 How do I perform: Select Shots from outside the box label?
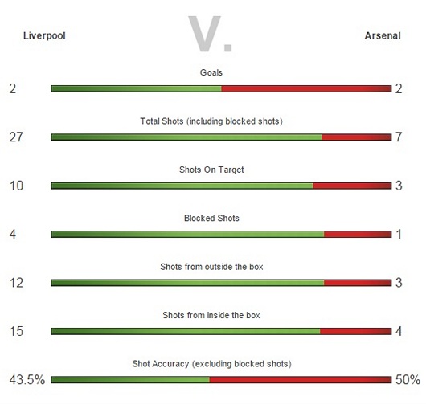211,267
